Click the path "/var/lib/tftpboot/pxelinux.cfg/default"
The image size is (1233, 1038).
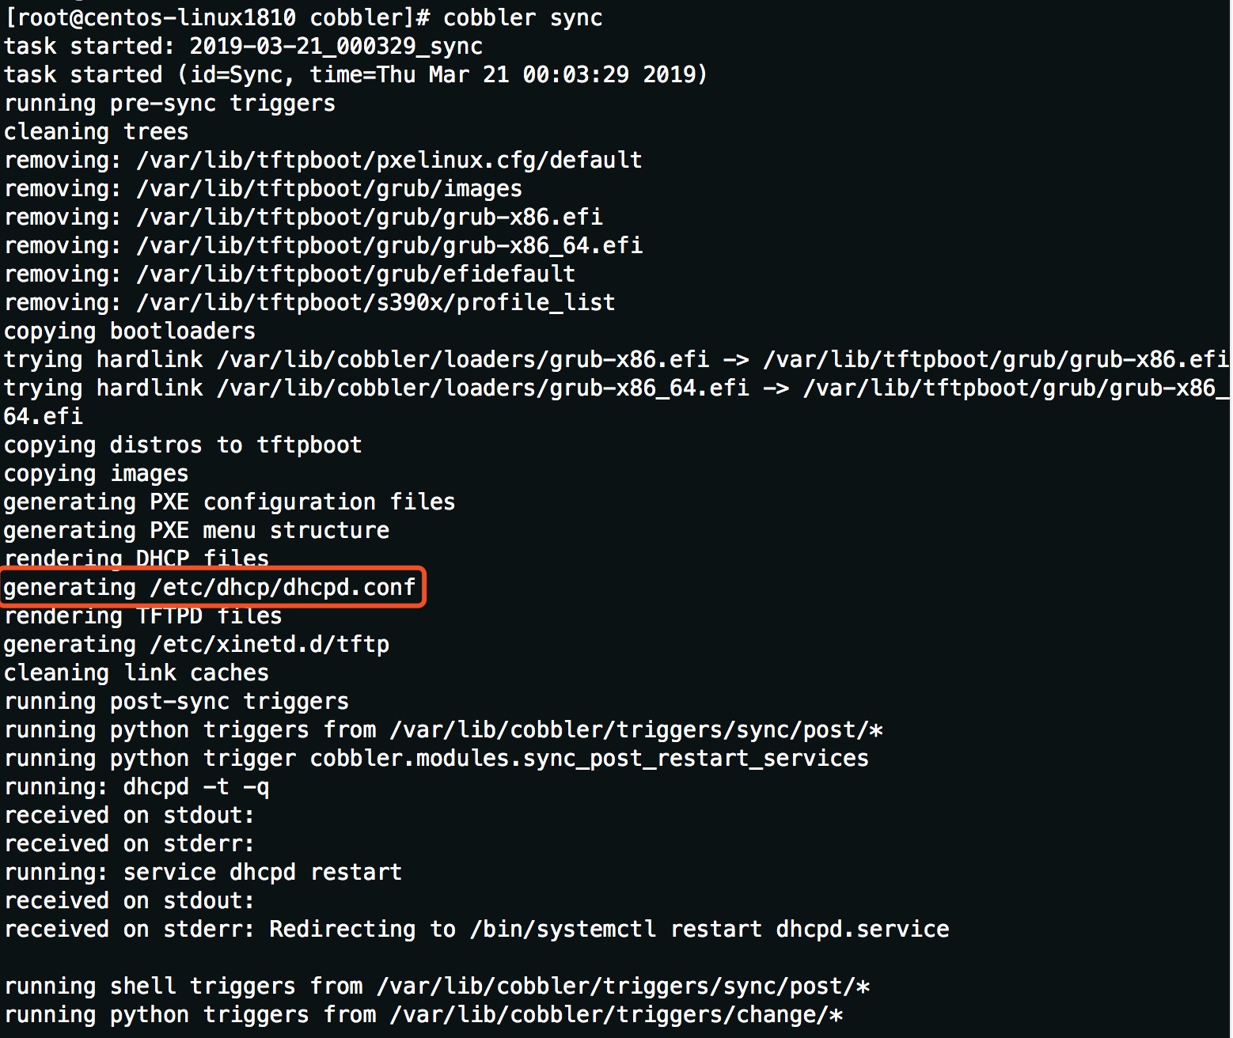[389, 160]
